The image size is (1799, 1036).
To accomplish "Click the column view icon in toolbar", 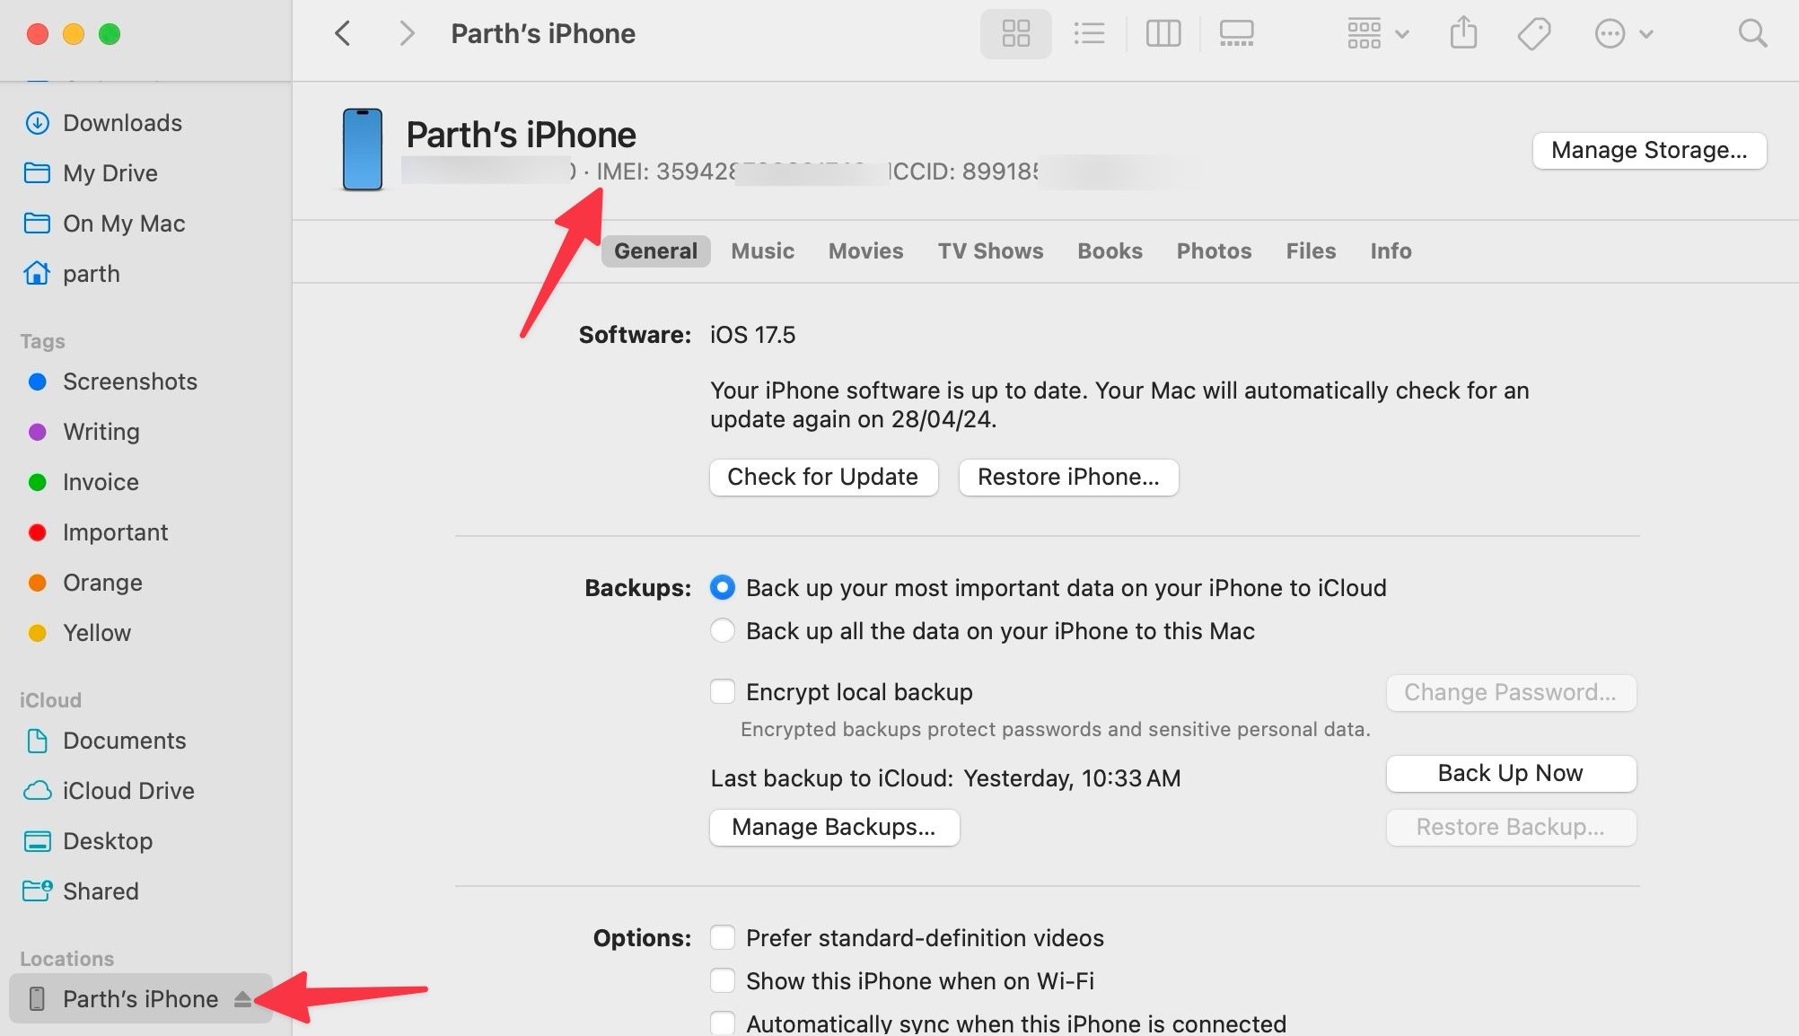I will [1162, 33].
